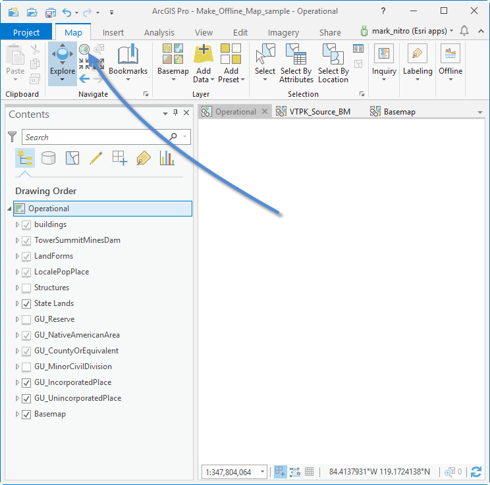
Task: Uncheck the Basemap layer checkbox
Action: (26, 415)
